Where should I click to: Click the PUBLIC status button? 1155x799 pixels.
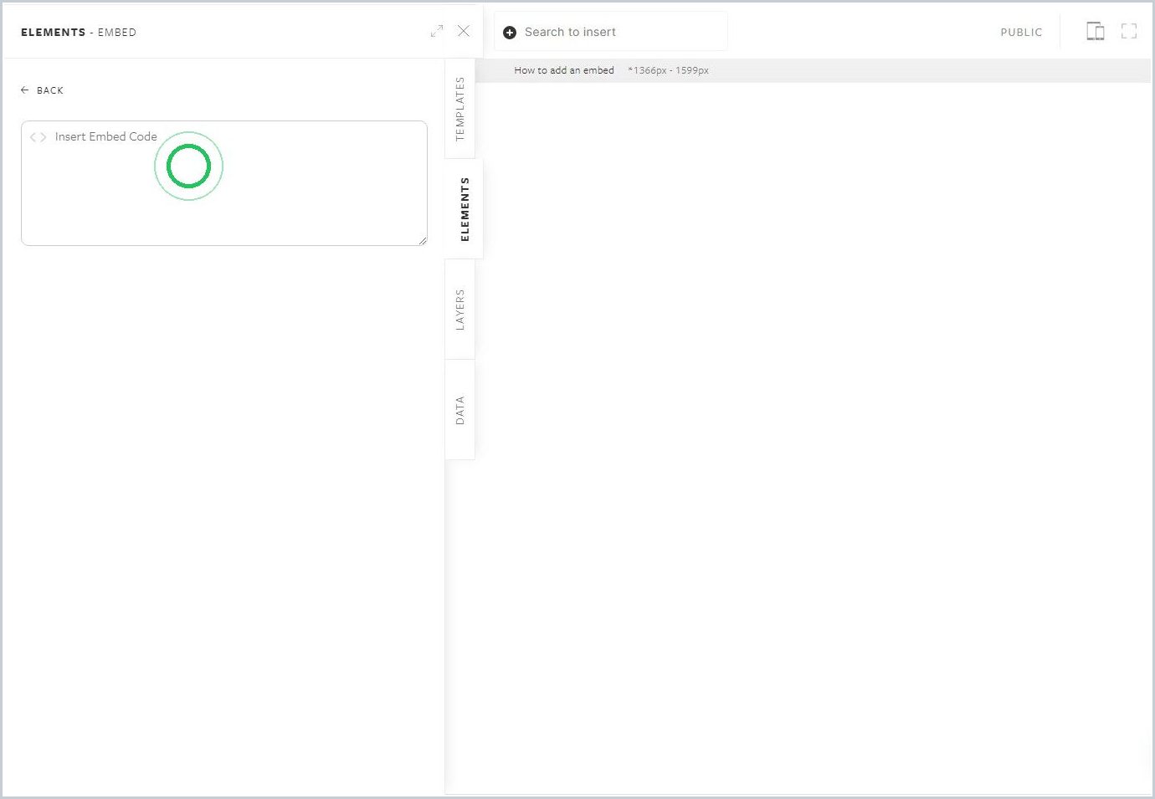tap(1021, 32)
